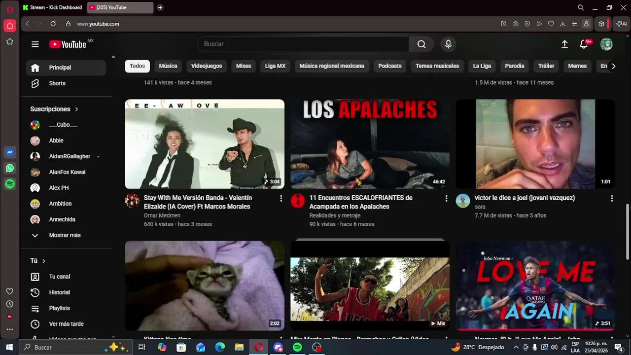The image size is (631, 355).
Task: Select the Videojuegos filter chip
Action: pos(207,66)
